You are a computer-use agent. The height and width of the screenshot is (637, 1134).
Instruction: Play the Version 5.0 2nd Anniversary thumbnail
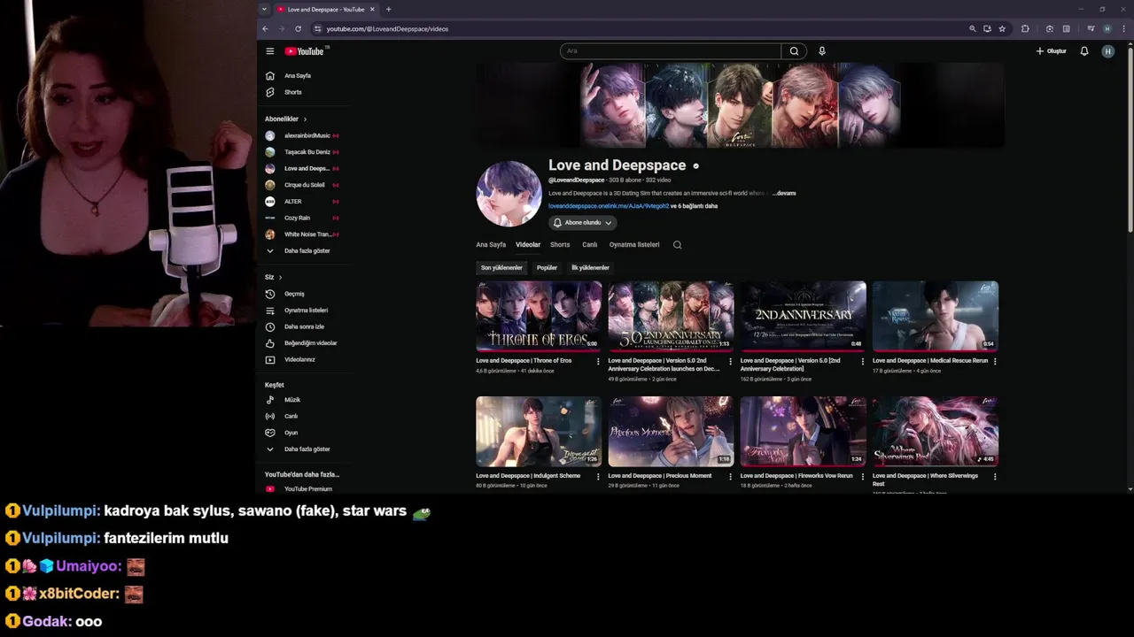(x=671, y=316)
